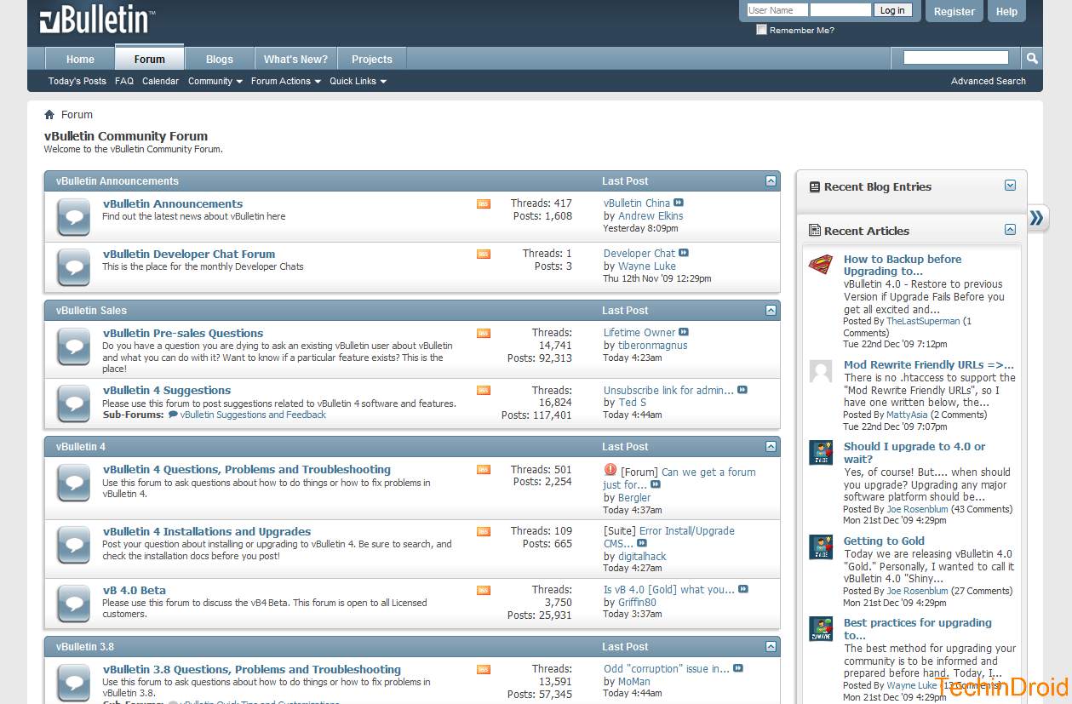This screenshot has width=1072, height=704.
Task: Click TheLastSuperman's Superman avatar
Action: 821,265
